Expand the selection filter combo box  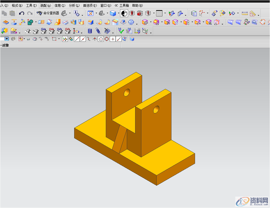7,39
